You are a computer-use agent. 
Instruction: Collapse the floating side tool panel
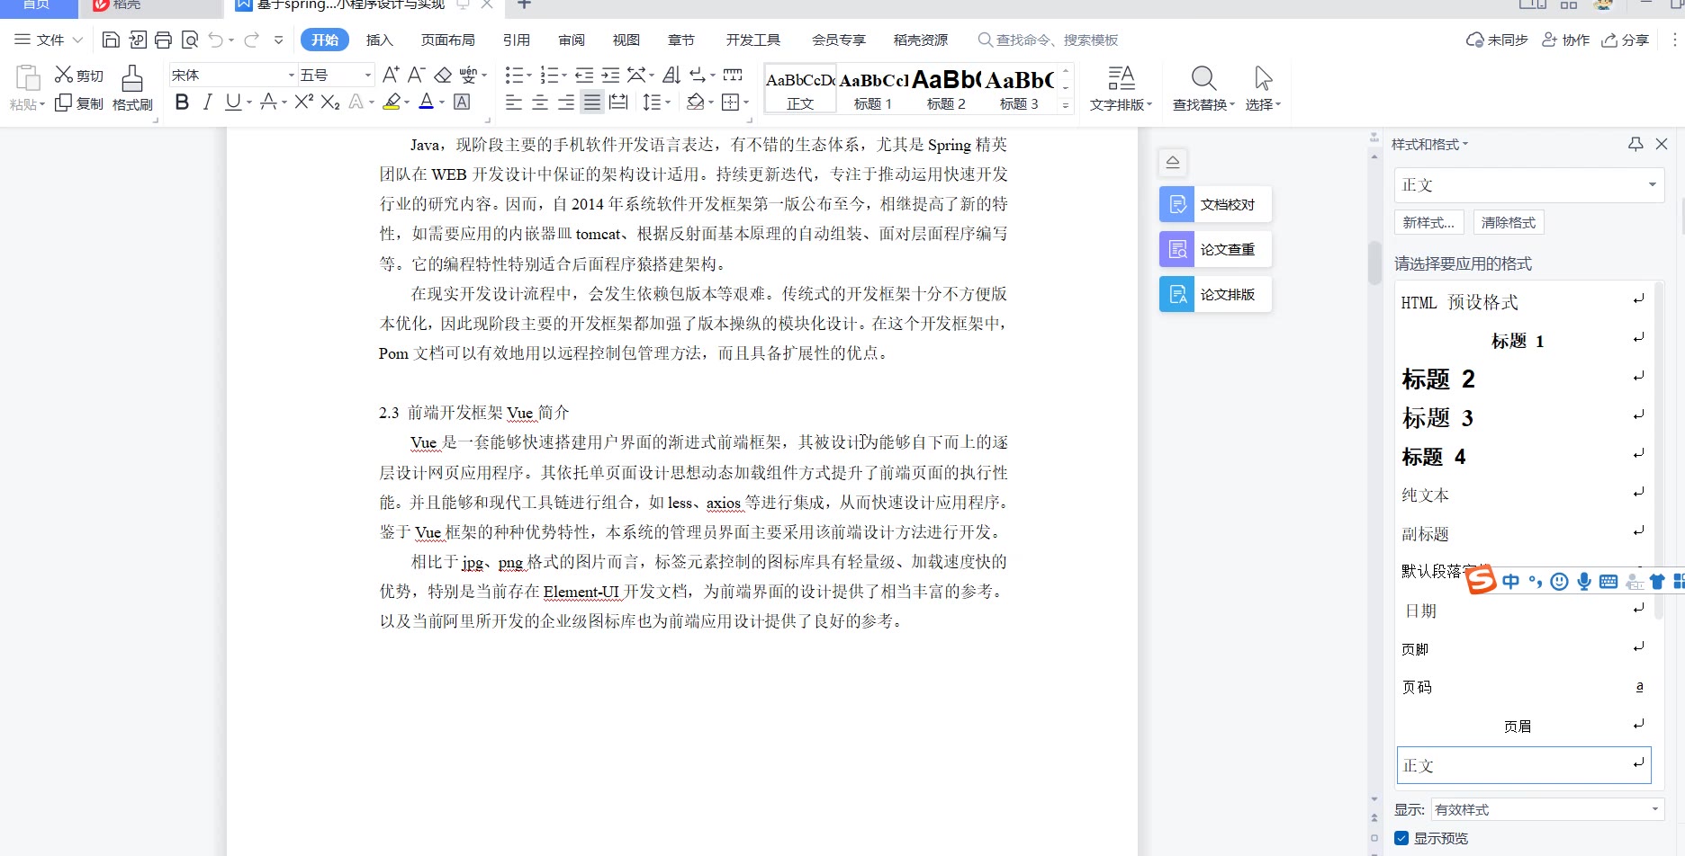pyautogui.click(x=1173, y=162)
